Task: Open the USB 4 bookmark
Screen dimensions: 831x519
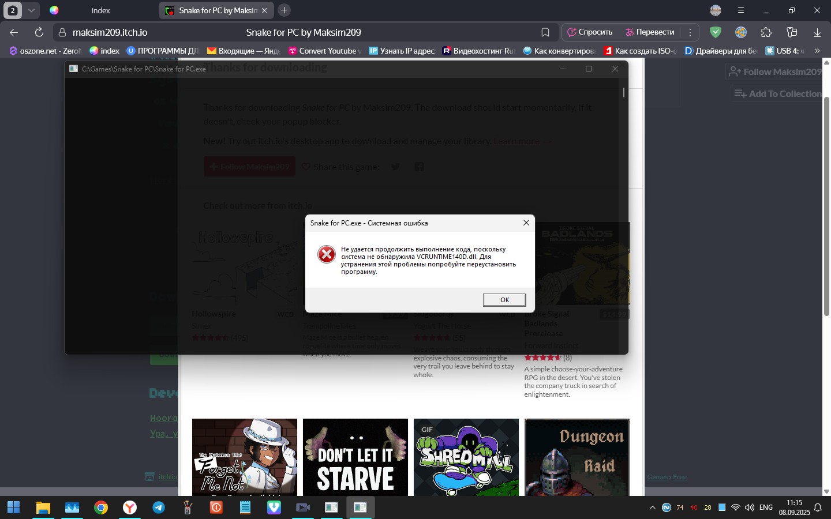Action: [x=785, y=51]
